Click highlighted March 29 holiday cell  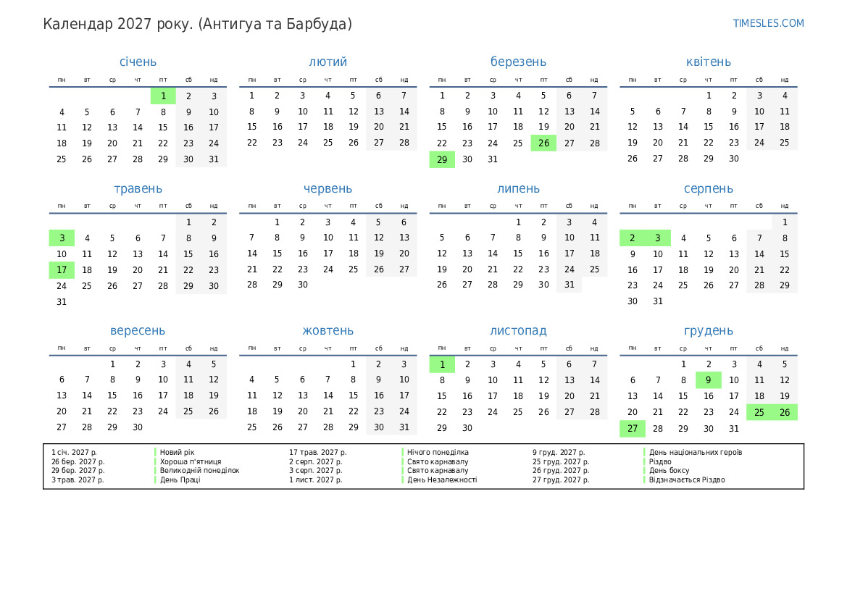(442, 159)
